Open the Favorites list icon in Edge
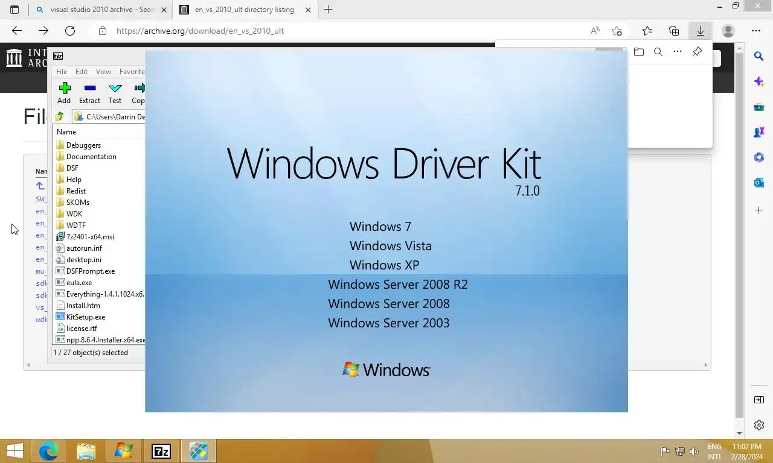This screenshot has height=463, width=773. (x=647, y=31)
